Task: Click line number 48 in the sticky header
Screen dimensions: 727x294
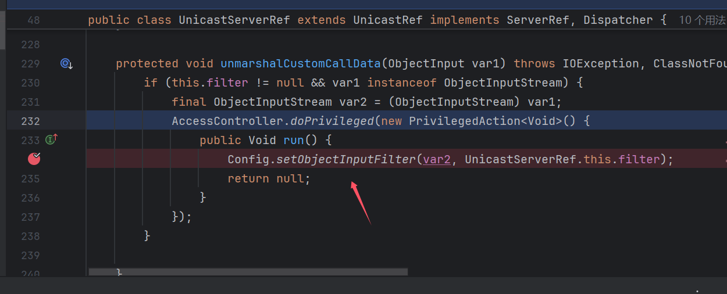Action: coord(34,20)
